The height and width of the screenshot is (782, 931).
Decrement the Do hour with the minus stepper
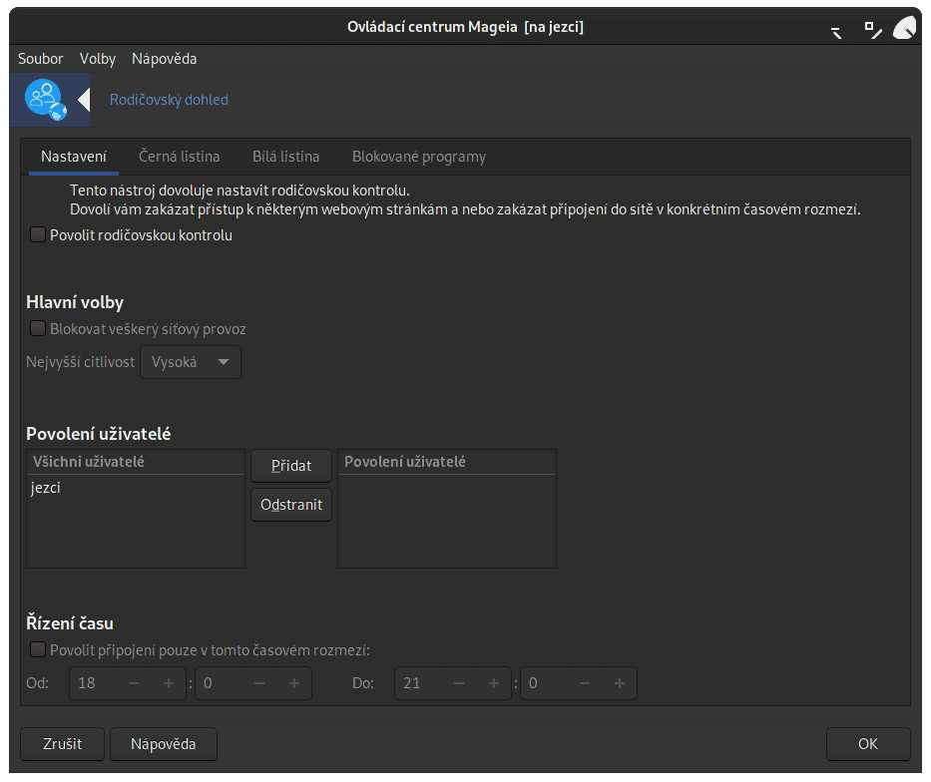(x=458, y=683)
